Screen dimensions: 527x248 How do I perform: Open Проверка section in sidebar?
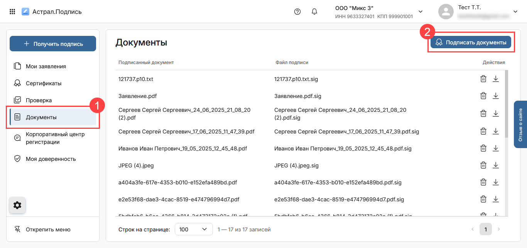(x=39, y=100)
